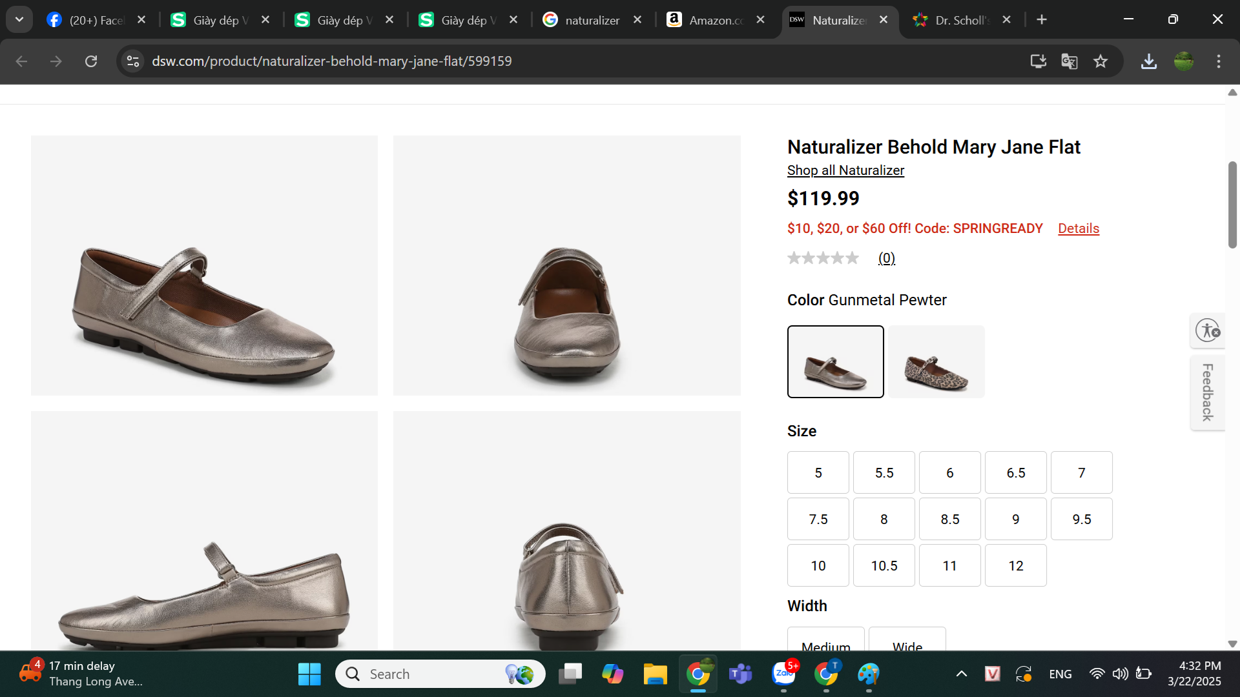Open SPRINGREADY promo Details link

pyautogui.click(x=1078, y=228)
